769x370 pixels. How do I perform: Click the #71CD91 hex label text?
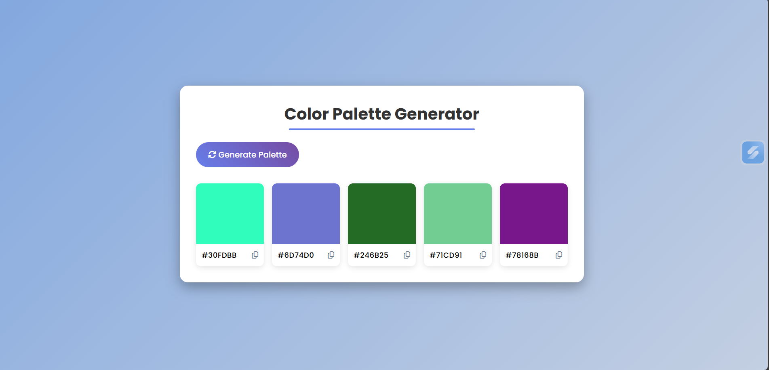tap(446, 255)
